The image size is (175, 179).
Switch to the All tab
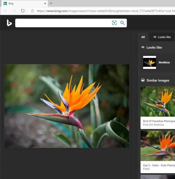point(143,37)
